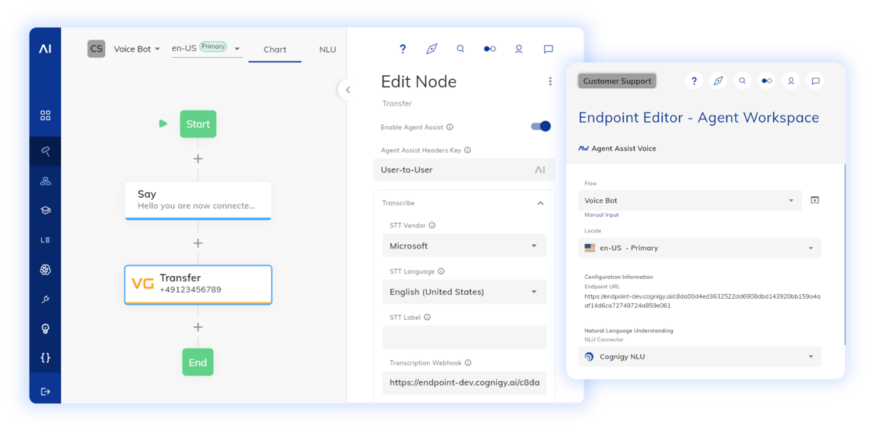Open the en-US Primary locale dropdown in top bar

207,49
